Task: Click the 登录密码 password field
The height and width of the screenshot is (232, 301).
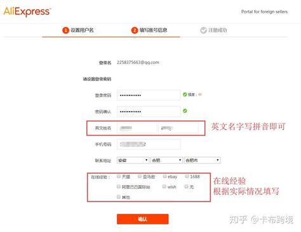Action: pyautogui.click(x=149, y=95)
